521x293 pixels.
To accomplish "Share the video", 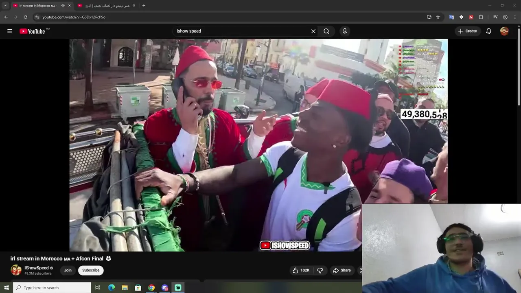I will [341, 270].
